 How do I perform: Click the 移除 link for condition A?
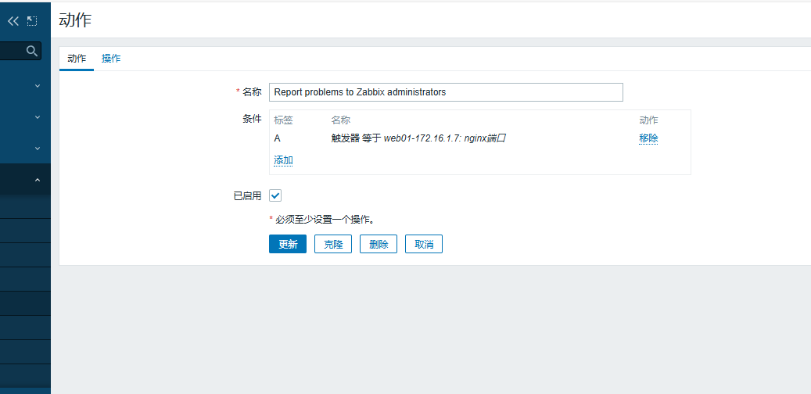coord(648,138)
